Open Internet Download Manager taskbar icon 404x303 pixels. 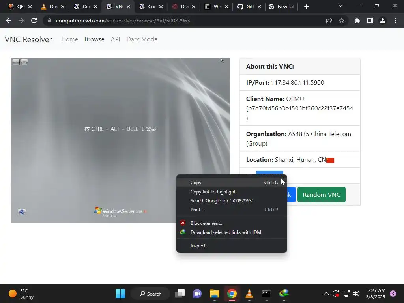pyautogui.click(x=284, y=294)
